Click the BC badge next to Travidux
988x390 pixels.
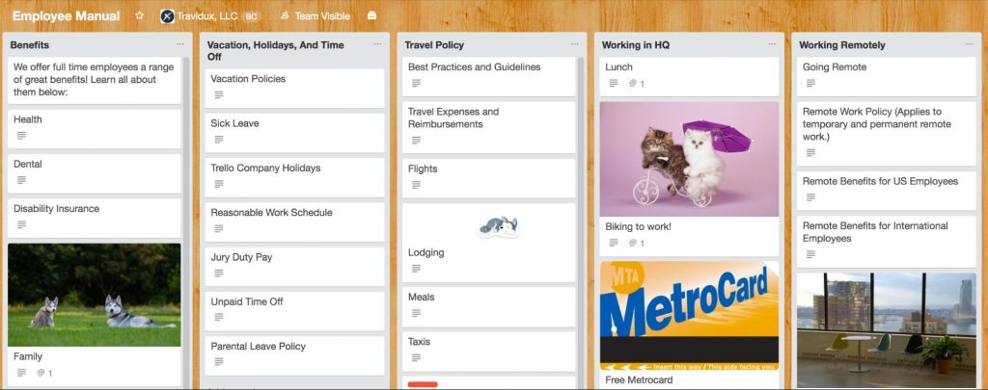point(251,16)
